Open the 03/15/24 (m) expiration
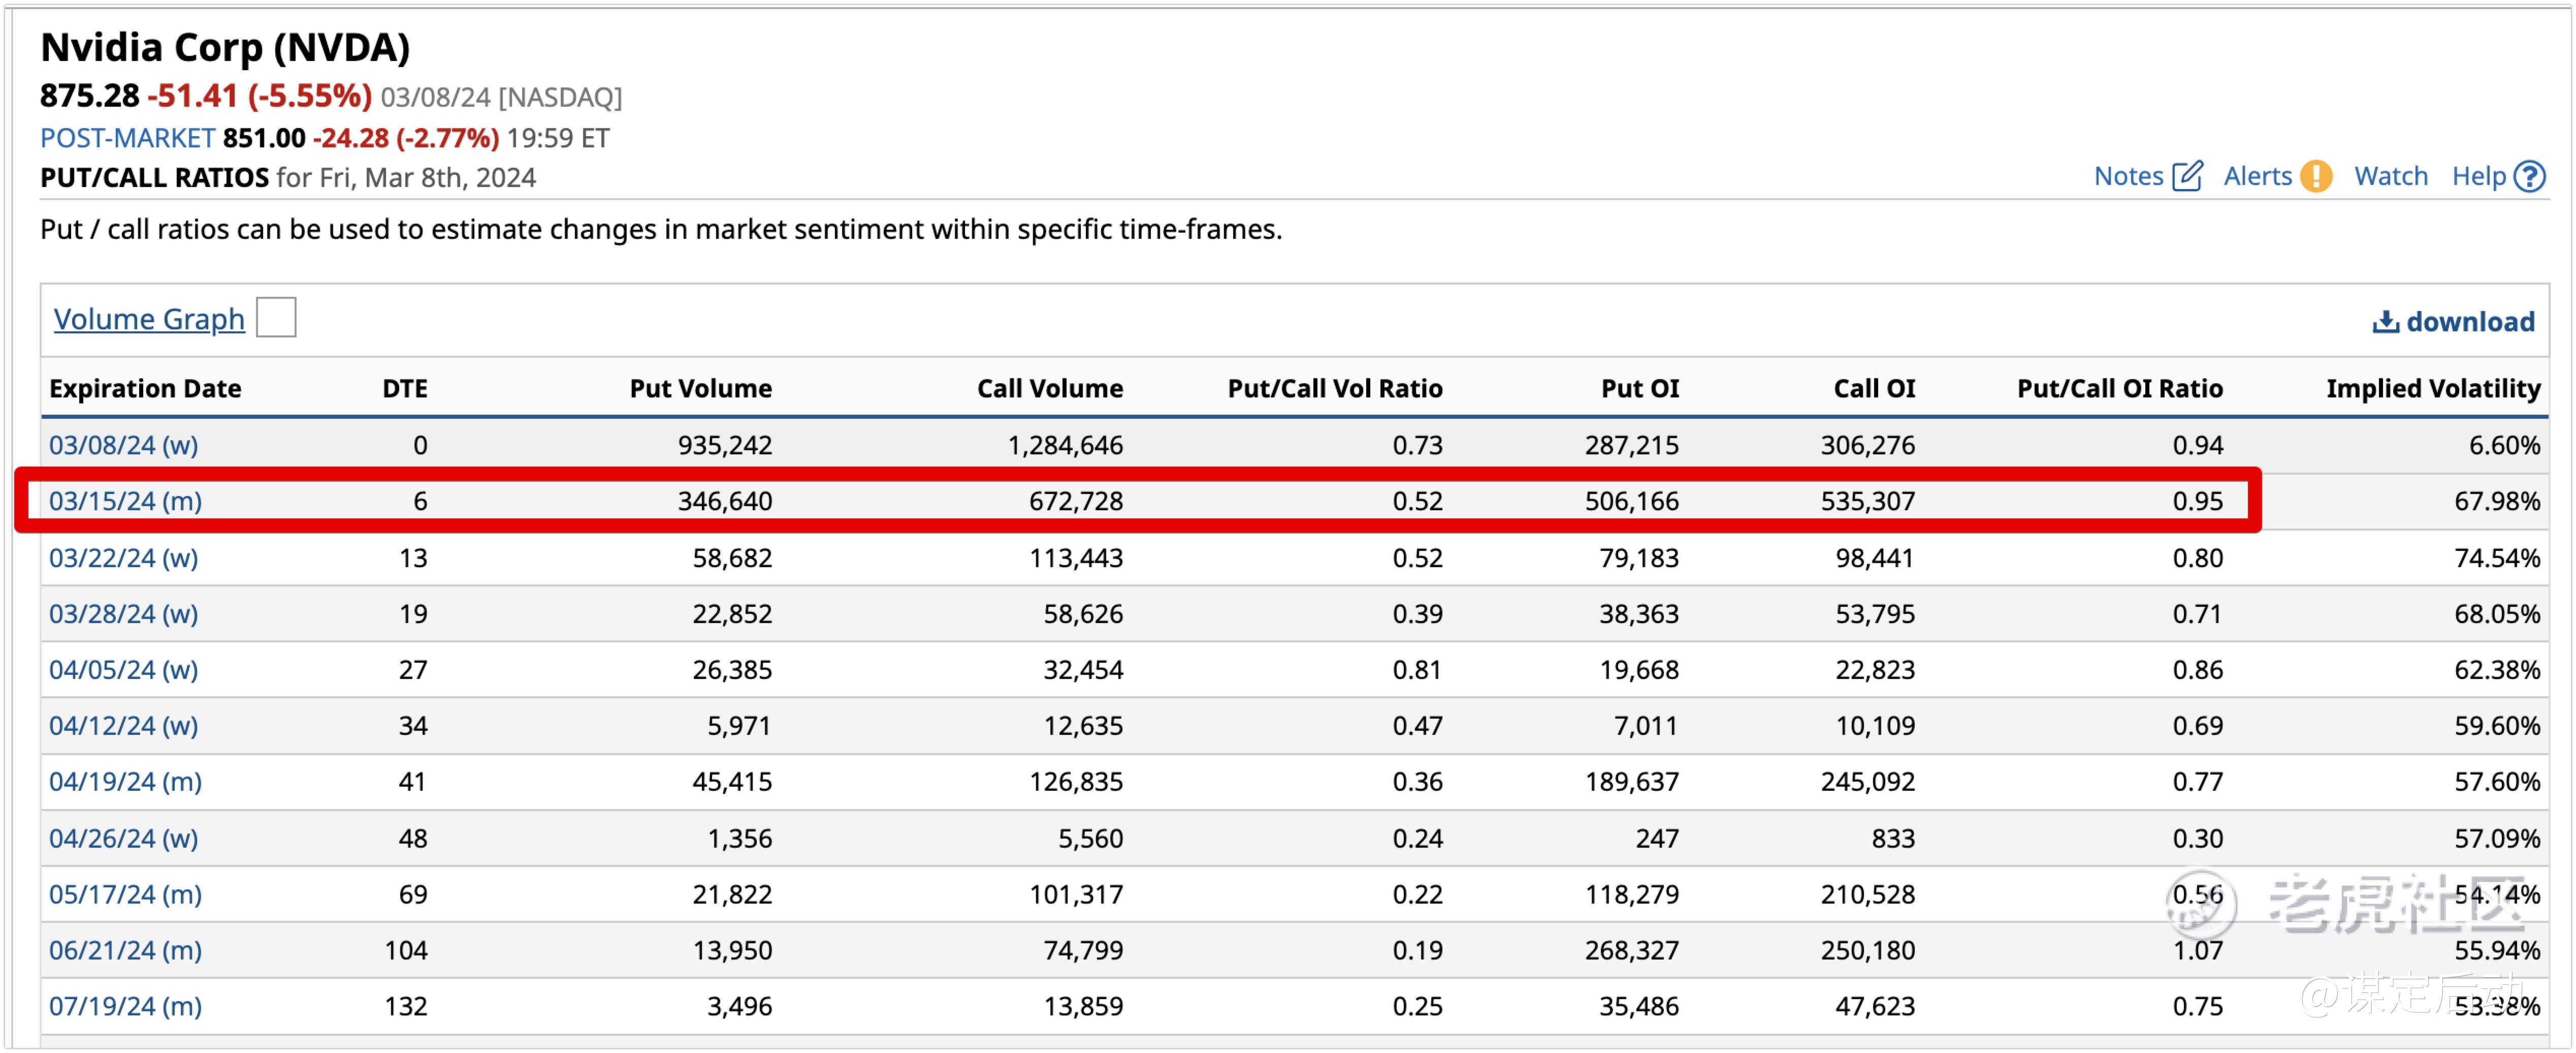 126,501
